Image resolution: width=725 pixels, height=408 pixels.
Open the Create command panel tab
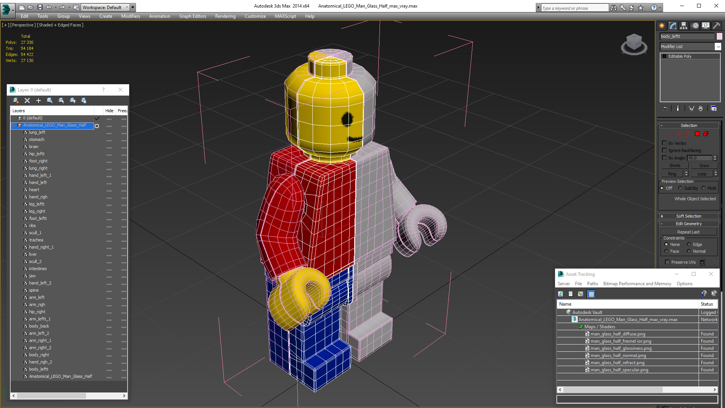(x=662, y=26)
